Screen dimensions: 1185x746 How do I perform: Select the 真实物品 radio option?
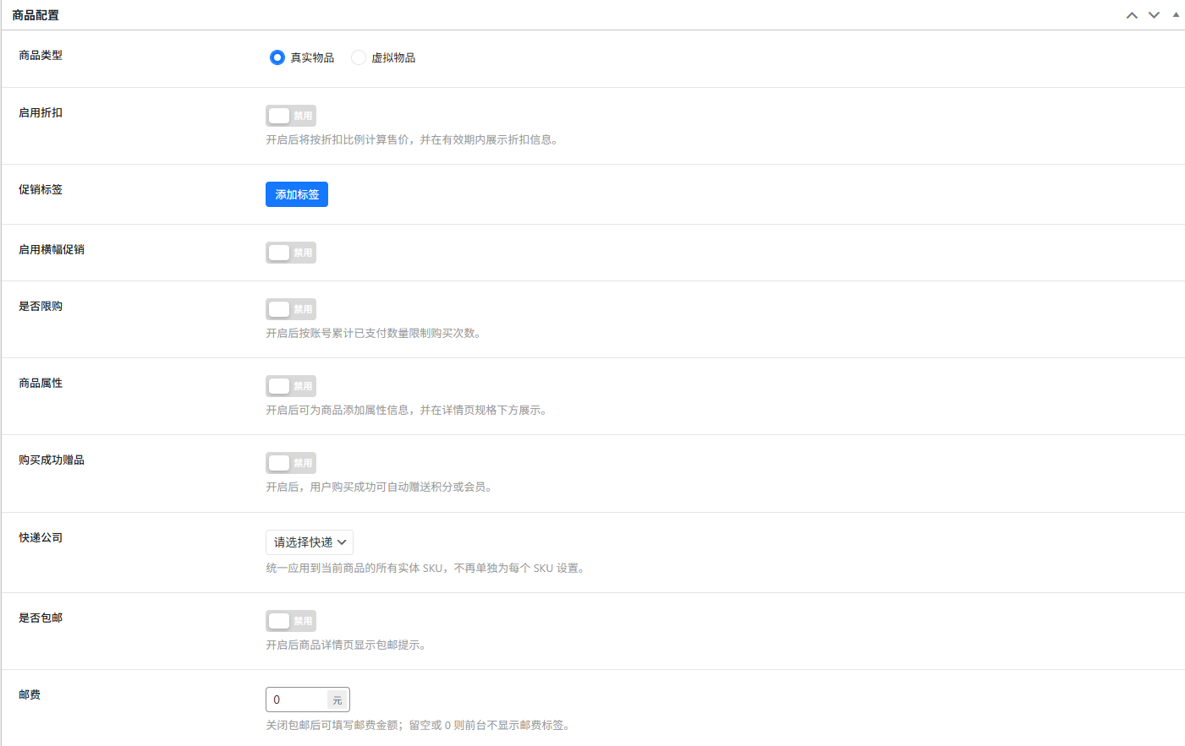tap(277, 57)
